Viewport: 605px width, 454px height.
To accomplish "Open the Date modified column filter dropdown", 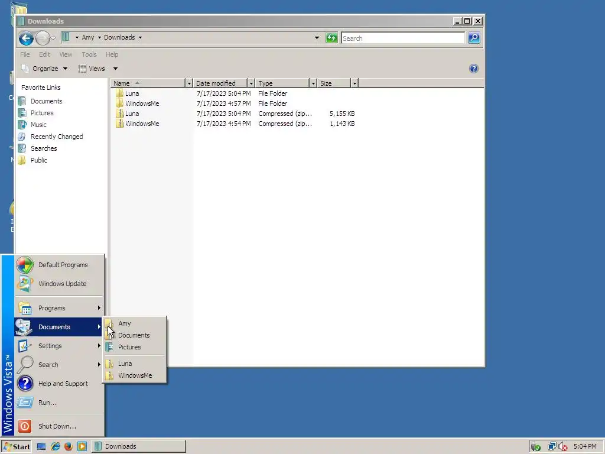I will (x=251, y=83).
